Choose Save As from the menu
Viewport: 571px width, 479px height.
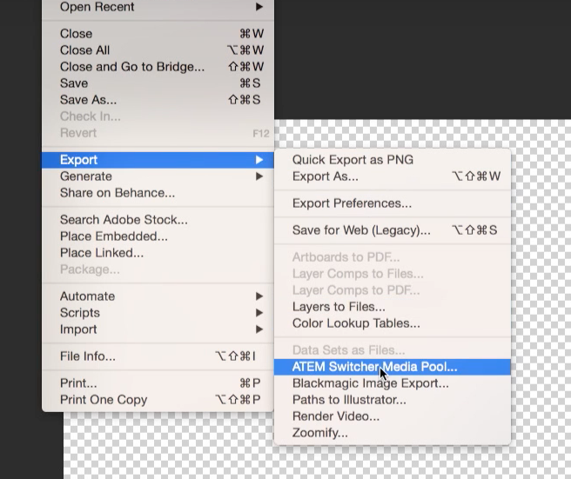tap(158, 100)
